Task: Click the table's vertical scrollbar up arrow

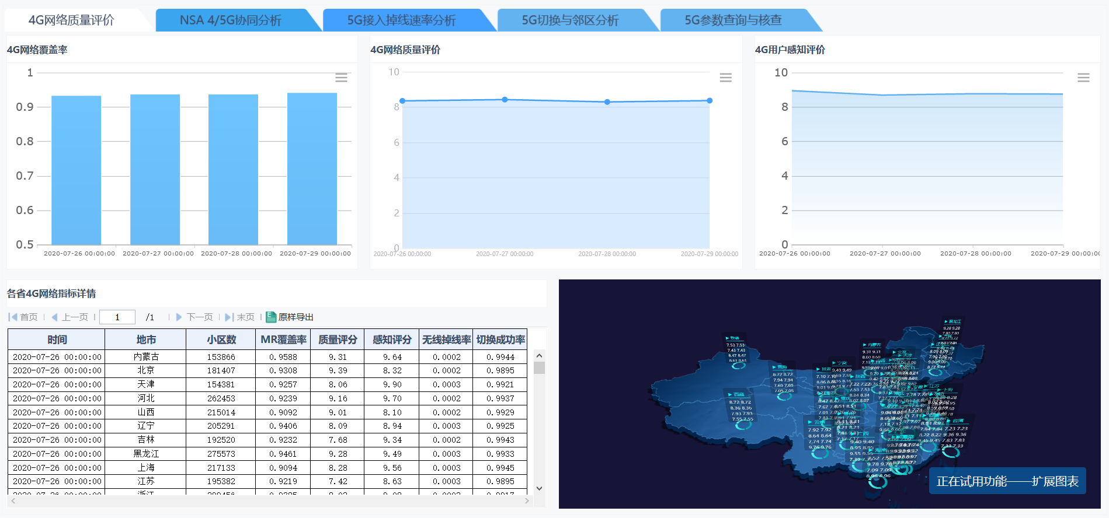Action: [x=539, y=356]
